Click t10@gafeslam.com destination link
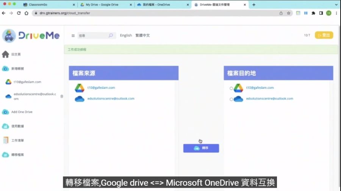This screenshot has height=191, width=341. pyautogui.click(x=260, y=88)
